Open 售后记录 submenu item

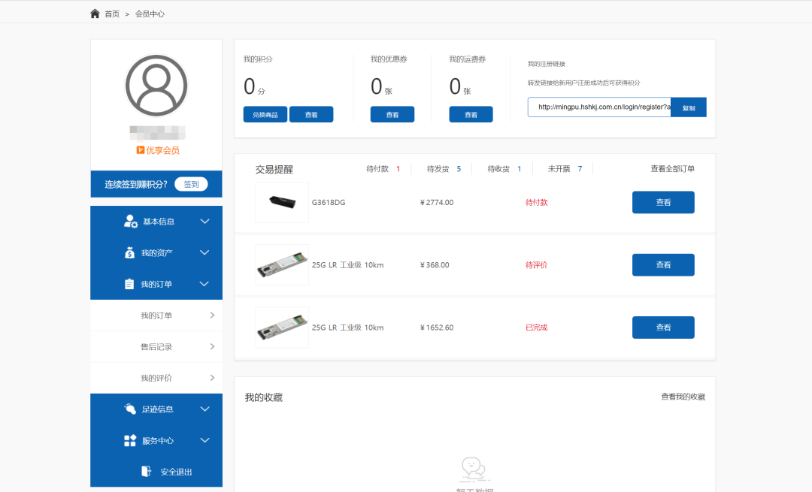click(156, 346)
